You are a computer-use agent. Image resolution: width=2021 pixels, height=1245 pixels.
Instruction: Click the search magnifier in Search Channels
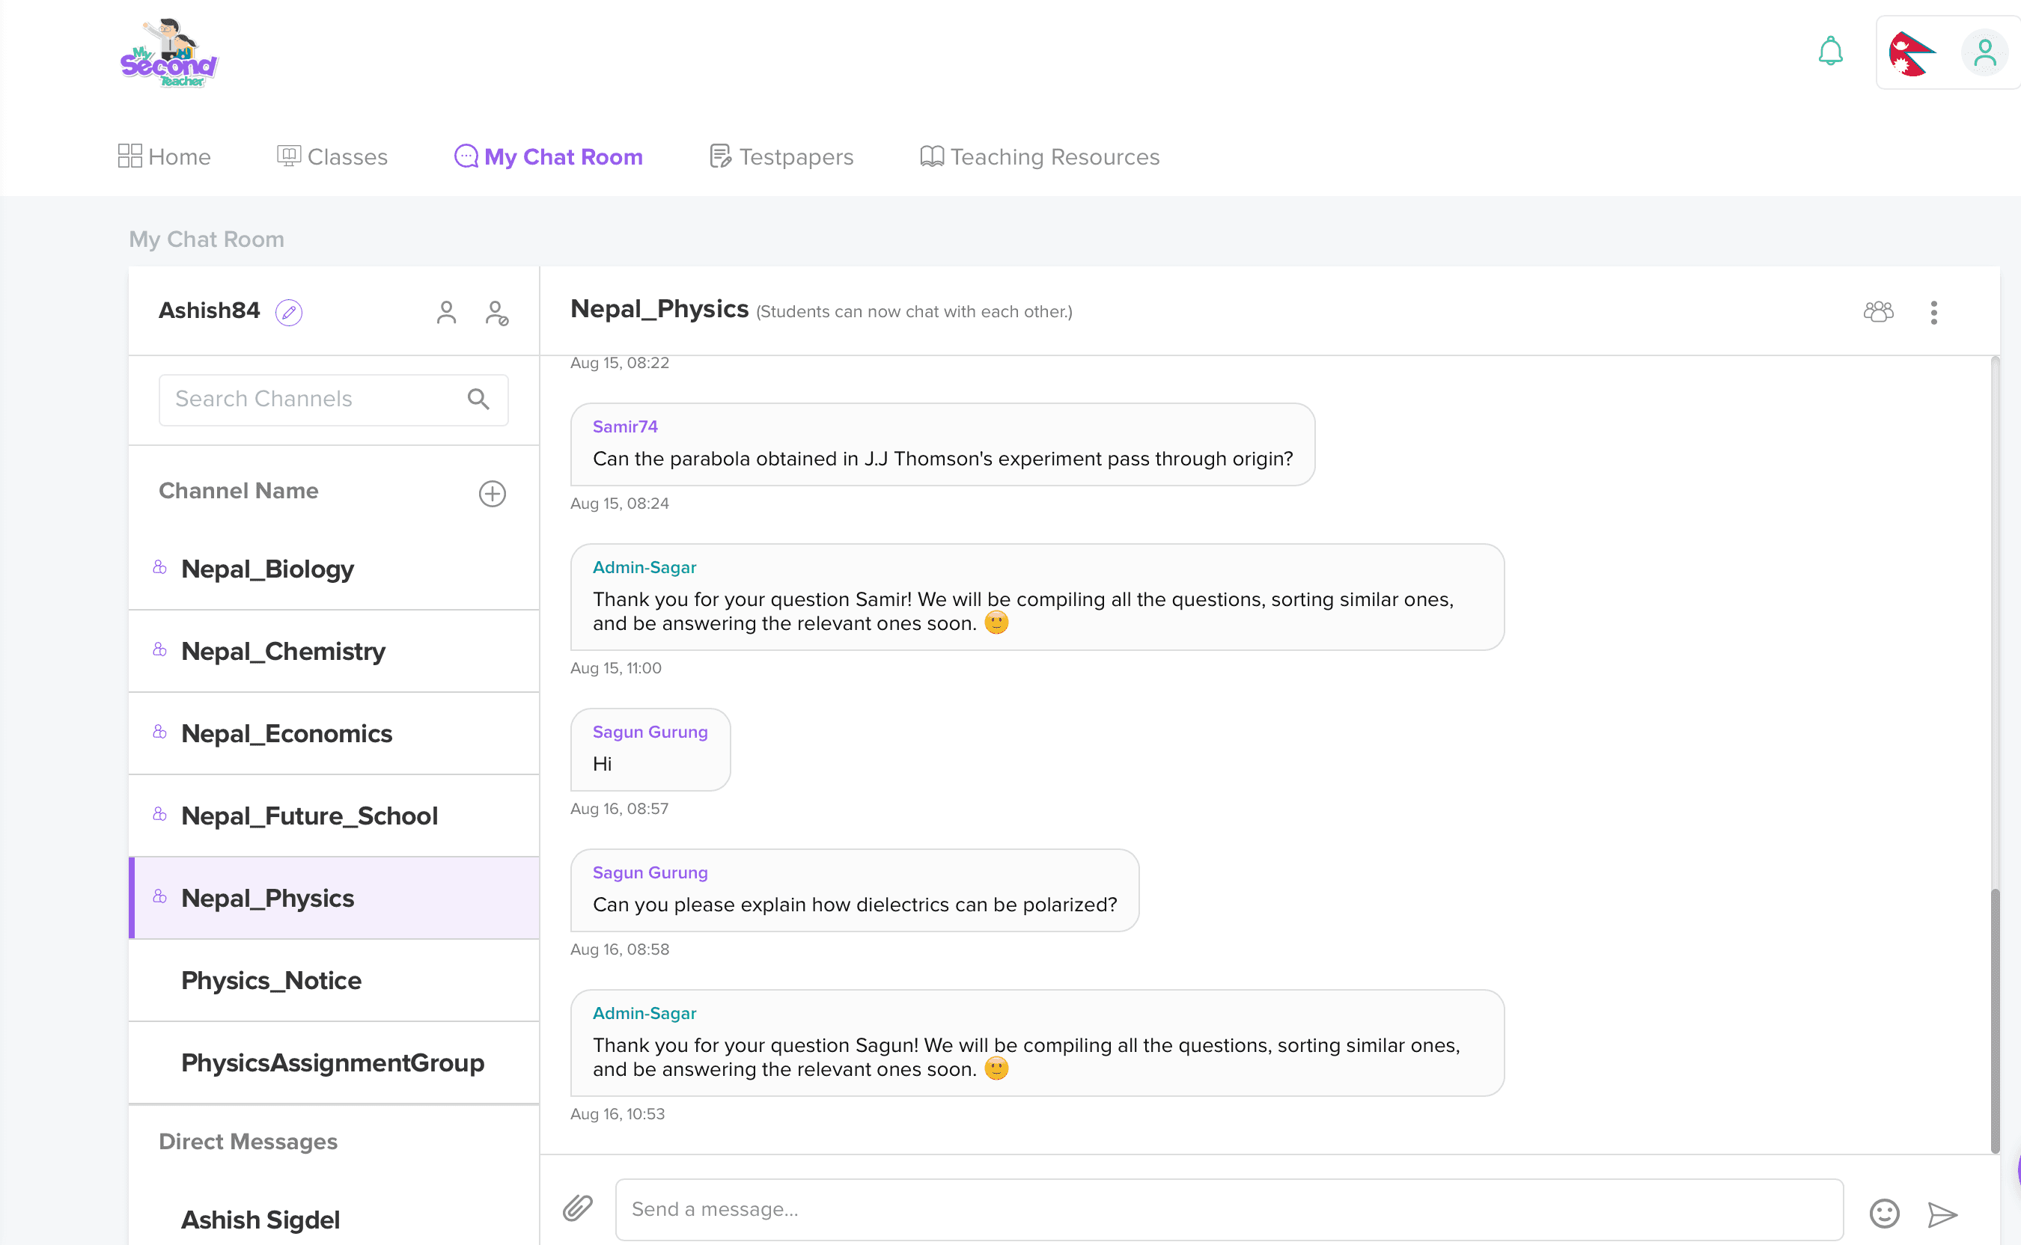pos(478,400)
